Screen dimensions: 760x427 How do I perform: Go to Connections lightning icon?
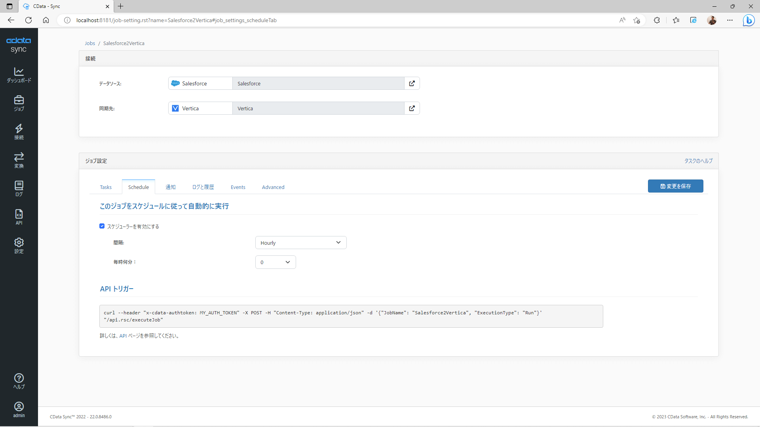pyautogui.click(x=19, y=132)
